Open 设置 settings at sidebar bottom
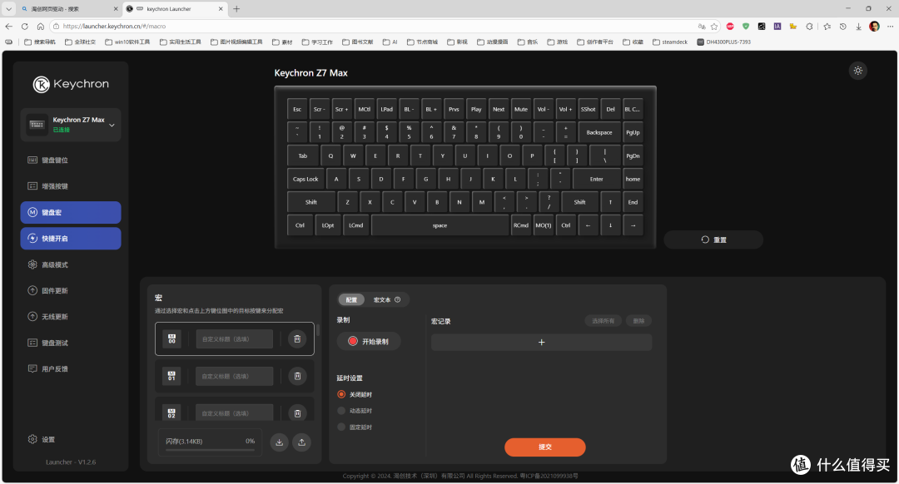The image size is (899, 484). (x=42, y=439)
